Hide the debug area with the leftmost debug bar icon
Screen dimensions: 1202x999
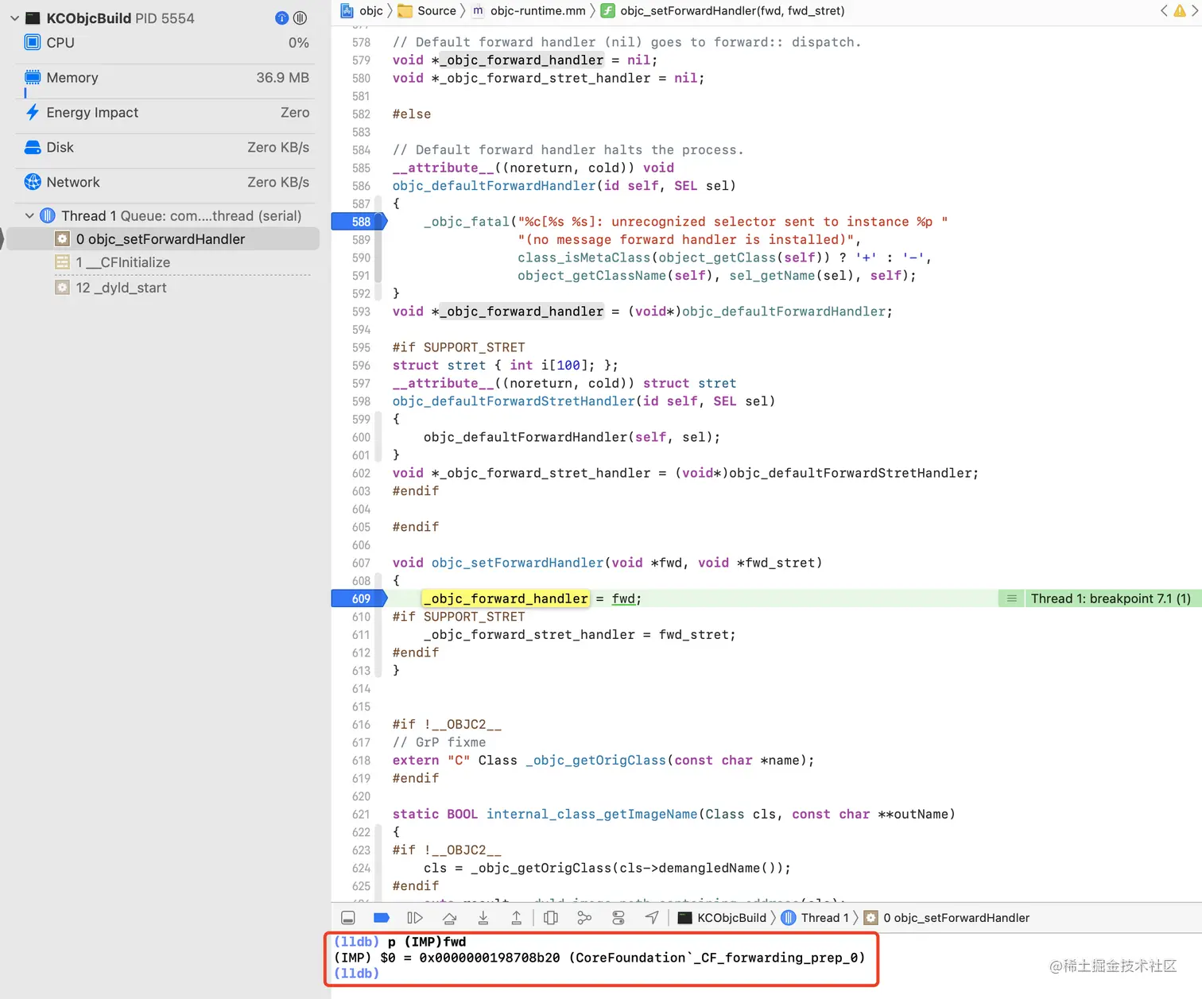point(347,918)
